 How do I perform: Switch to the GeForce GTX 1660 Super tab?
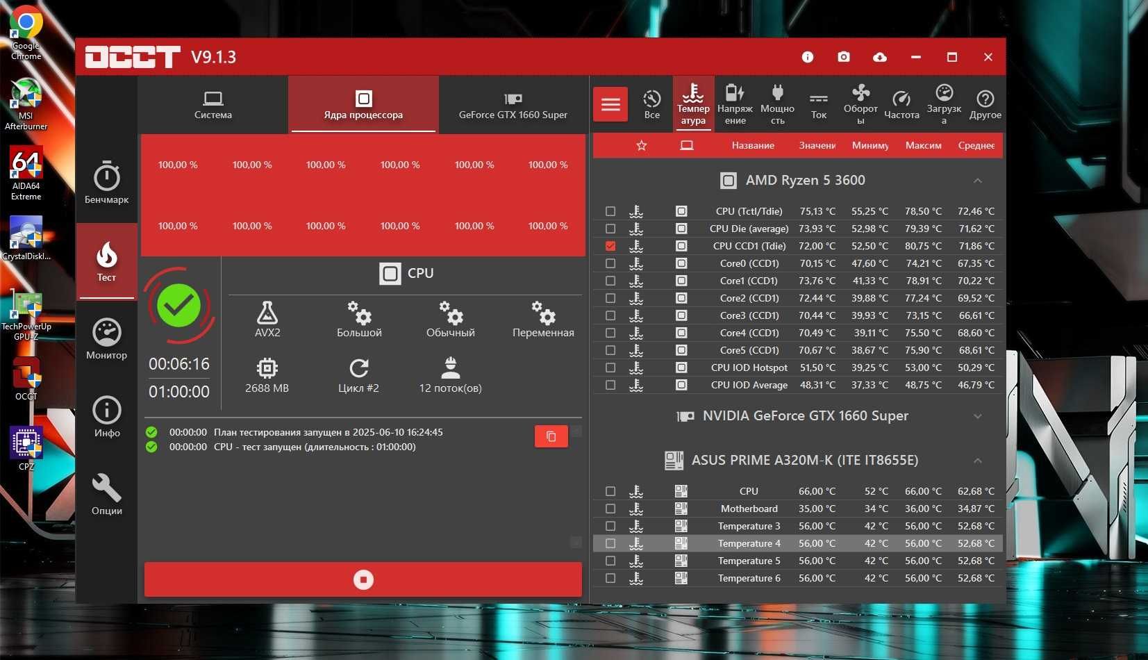point(513,105)
